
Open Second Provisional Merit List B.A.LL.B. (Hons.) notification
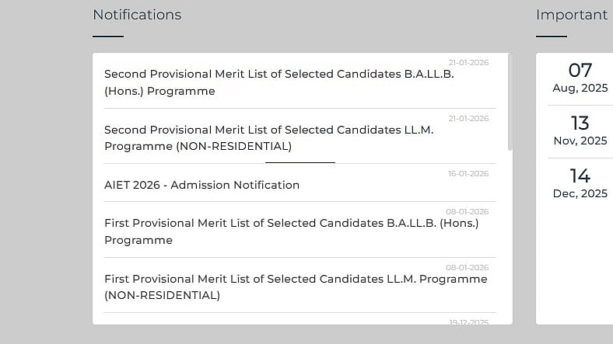point(278,82)
